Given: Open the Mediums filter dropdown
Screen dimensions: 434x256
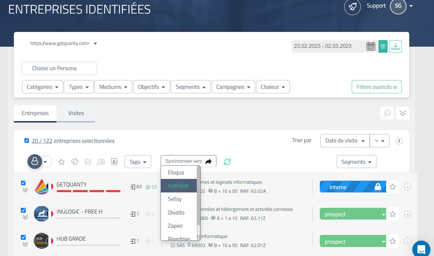Looking at the screenshot, I should (x=113, y=87).
